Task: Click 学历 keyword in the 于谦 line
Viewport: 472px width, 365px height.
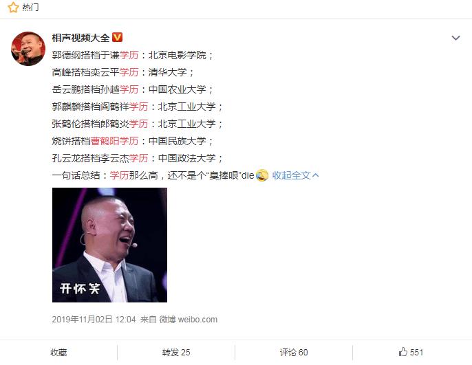Action: pos(129,55)
